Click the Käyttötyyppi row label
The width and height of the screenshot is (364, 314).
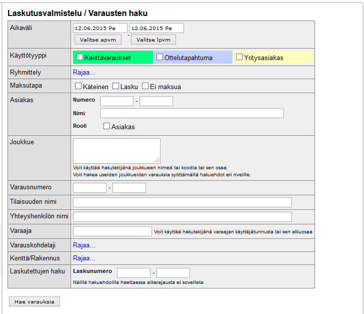click(x=28, y=56)
